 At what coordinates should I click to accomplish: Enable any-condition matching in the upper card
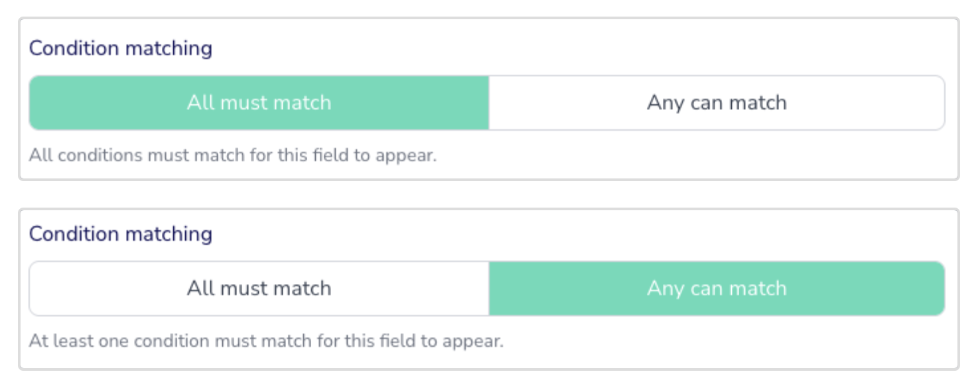(x=717, y=103)
